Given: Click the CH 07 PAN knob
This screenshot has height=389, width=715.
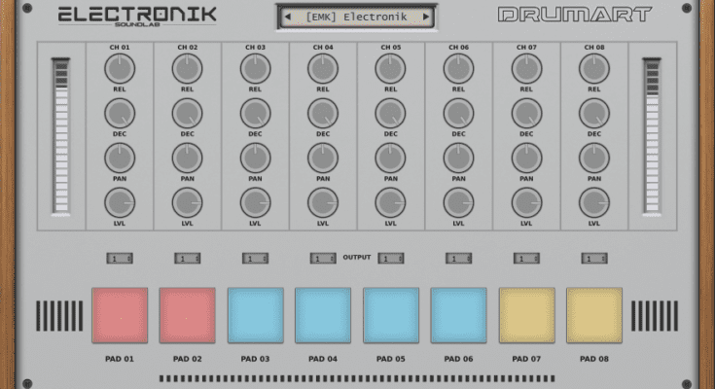Looking at the screenshot, I should [527, 158].
